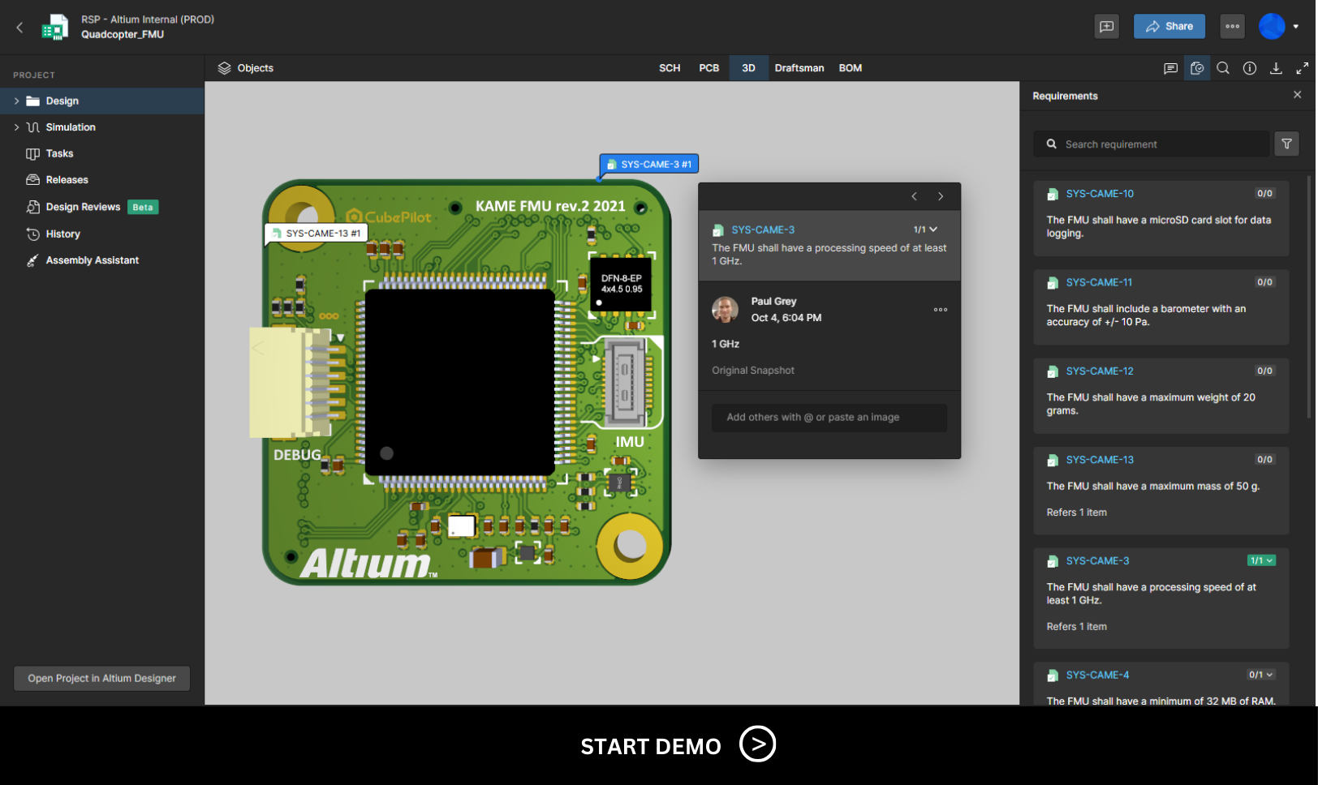
Task: Open the requirements filter button
Action: tap(1286, 144)
